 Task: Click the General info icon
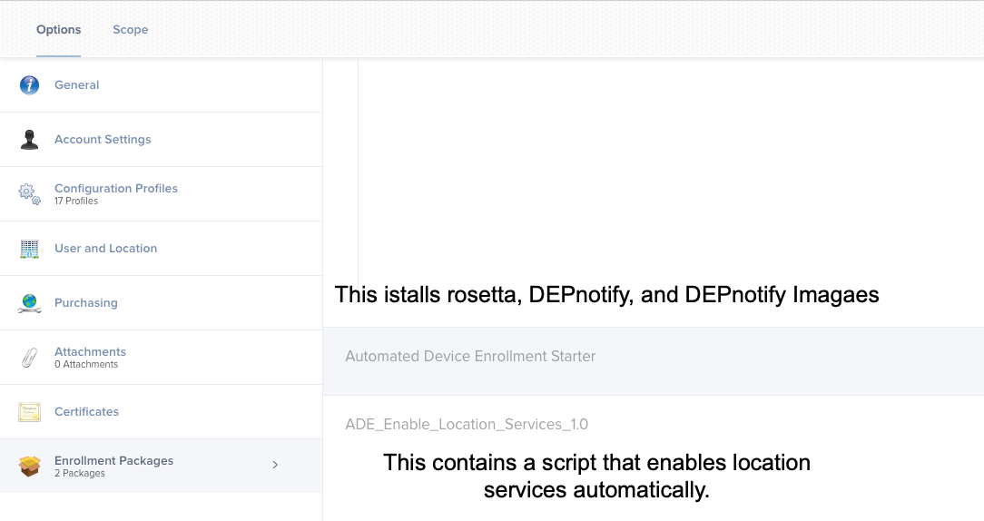(29, 84)
